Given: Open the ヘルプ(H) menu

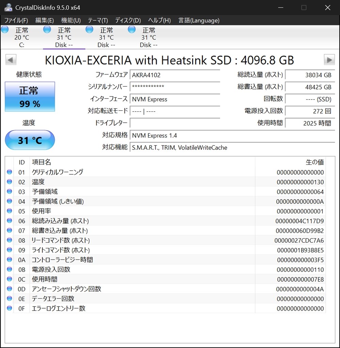Looking at the screenshot, I should tap(159, 20).
